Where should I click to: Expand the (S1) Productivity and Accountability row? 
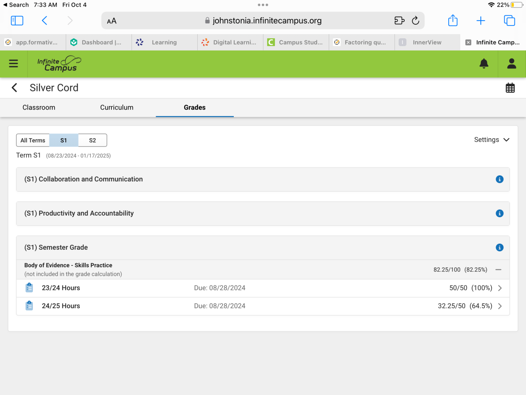point(263,214)
